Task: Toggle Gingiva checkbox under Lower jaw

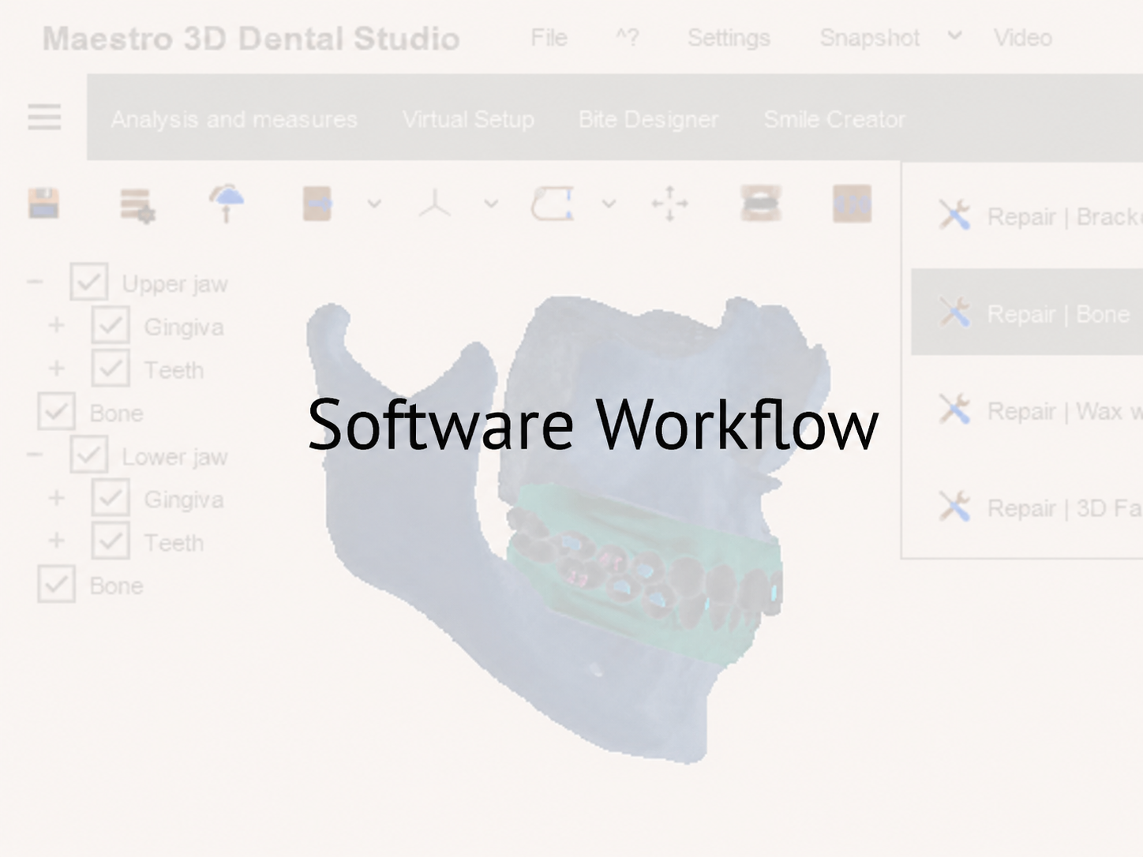Action: tap(111, 498)
